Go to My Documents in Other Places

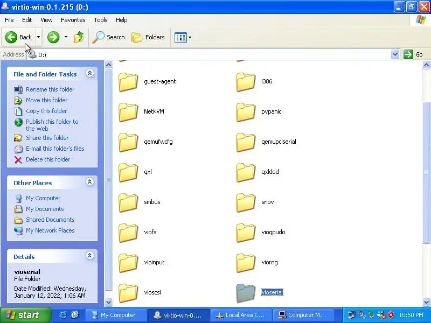click(x=45, y=209)
